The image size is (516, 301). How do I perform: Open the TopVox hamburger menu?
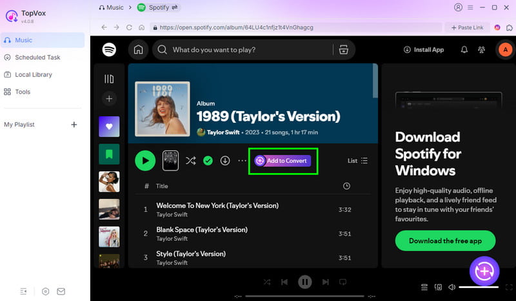click(470, 7)
